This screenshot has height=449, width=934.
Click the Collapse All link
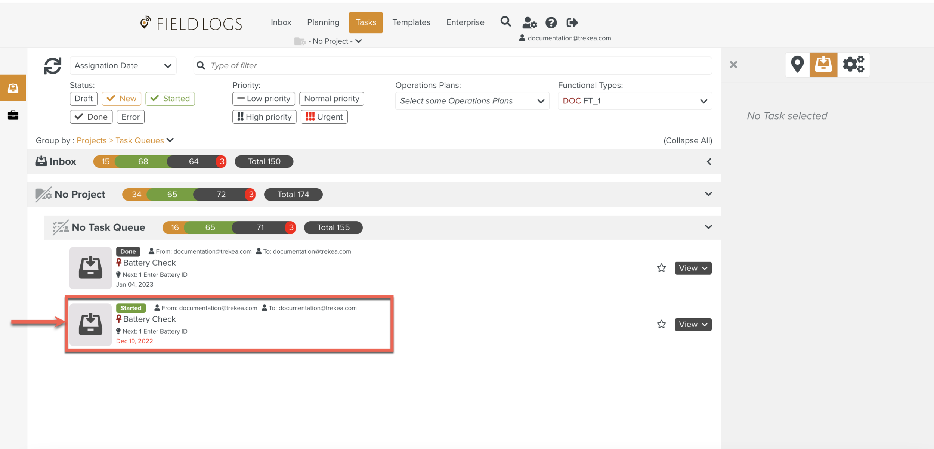click(687, 141)
